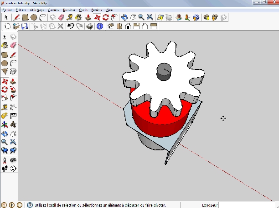Create a new file with the New icon
This screenshot has width=279, height=208.
pos(7,26)
